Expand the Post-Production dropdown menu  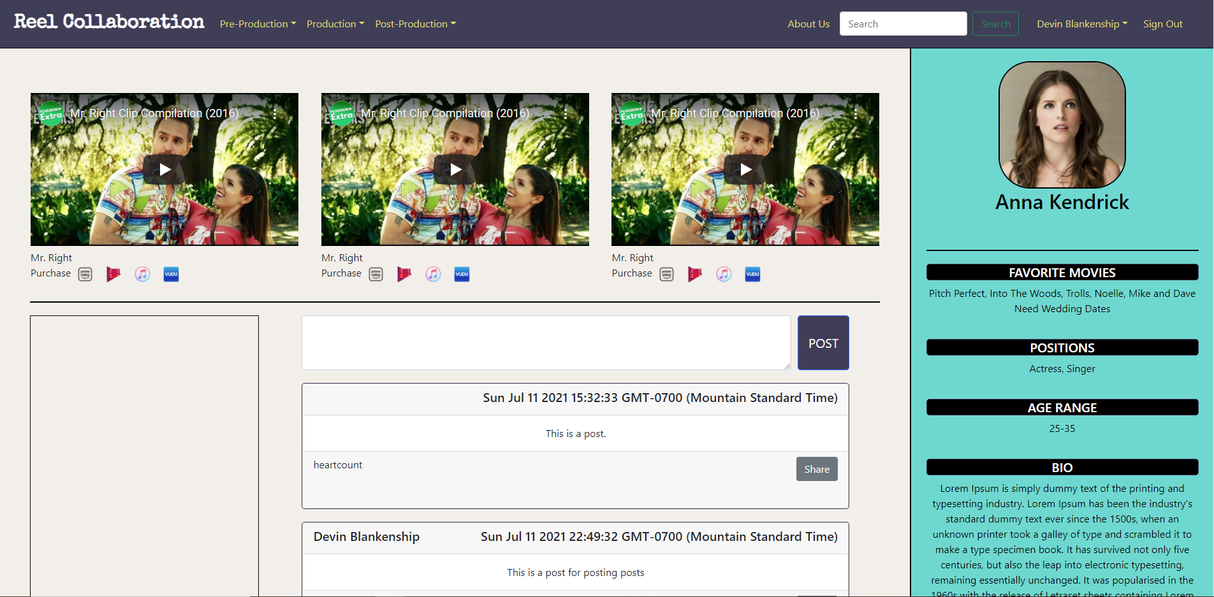point(416,24)
